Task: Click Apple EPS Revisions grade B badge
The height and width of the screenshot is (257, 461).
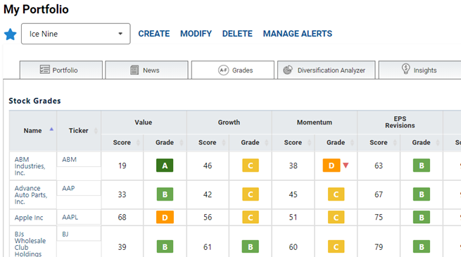Action: pos(422,218)
